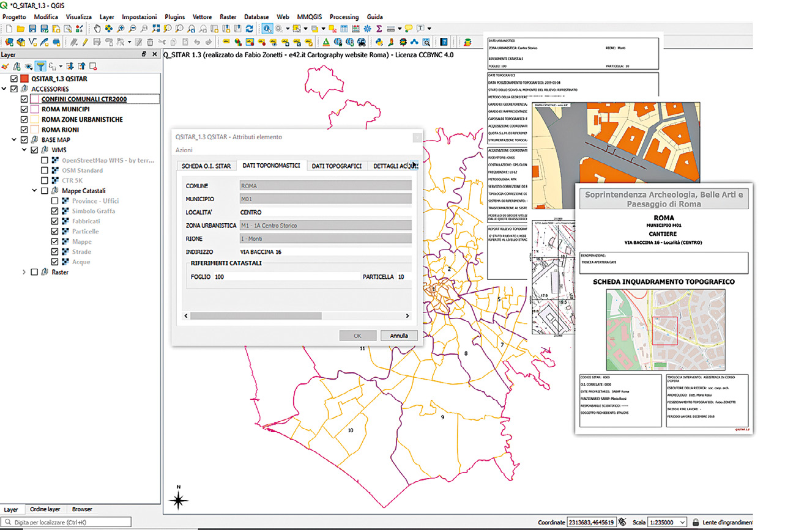Click the ROMA MUNICIPI purple symbol swatch
Viewport: 796px width, 530px height.
tap(35, 109)
